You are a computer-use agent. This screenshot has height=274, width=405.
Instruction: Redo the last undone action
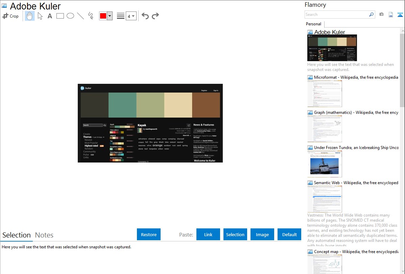[x=155, y=16]
